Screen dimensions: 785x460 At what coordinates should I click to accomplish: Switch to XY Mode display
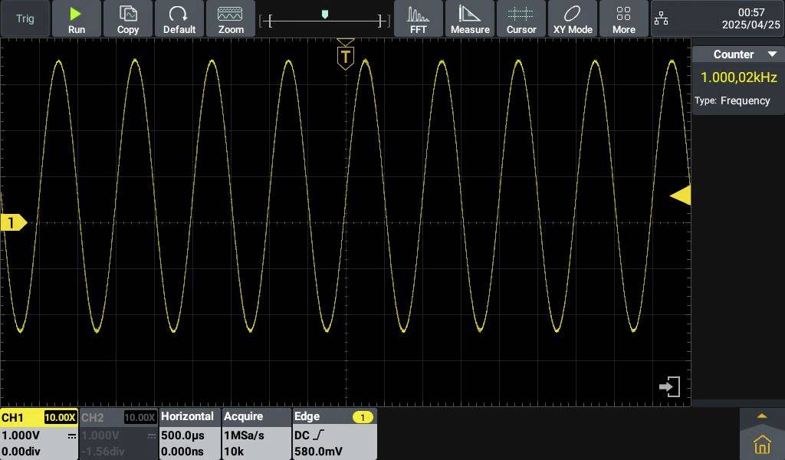[572, 18]
